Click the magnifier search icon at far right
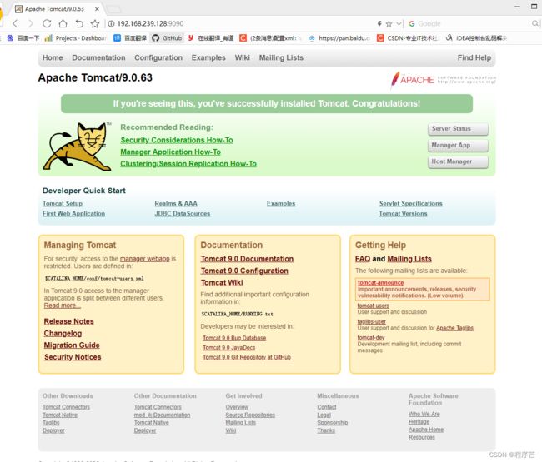542x462 pixels. tap(535, 23)
